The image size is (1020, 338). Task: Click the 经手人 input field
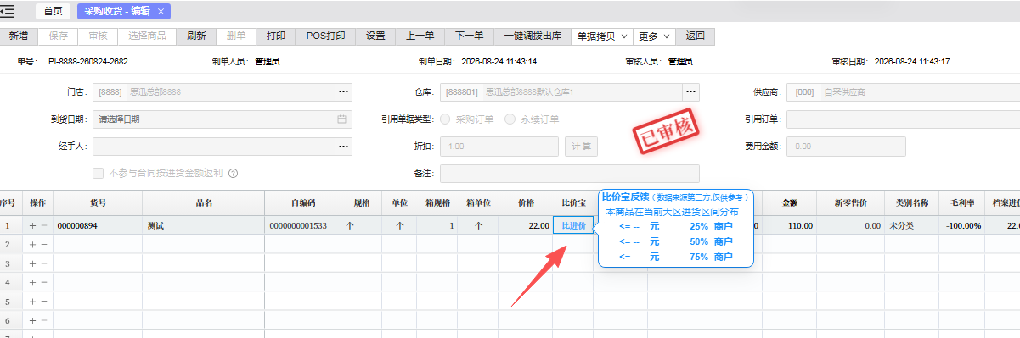(x=214, y=147)
